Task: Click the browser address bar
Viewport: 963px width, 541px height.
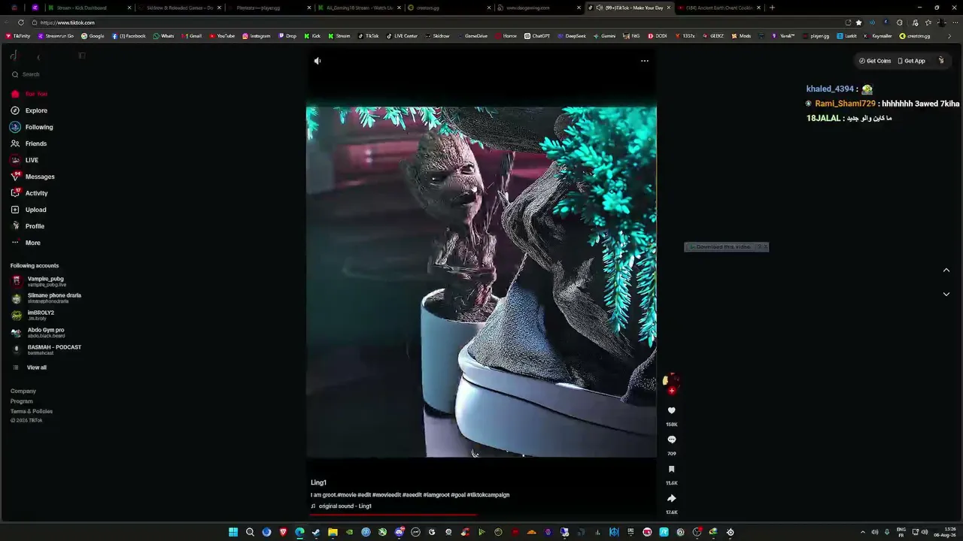Action: click(x=436, y=23)
